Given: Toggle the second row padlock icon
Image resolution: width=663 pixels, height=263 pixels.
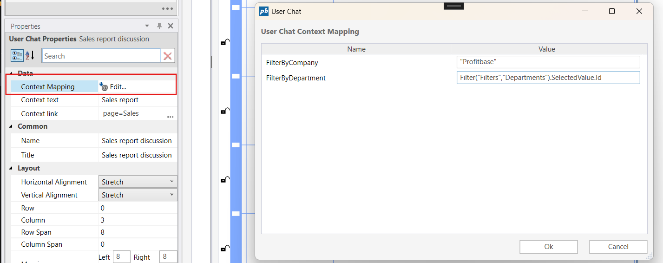Looking at the screenshot, I should (x=224, y=111).
